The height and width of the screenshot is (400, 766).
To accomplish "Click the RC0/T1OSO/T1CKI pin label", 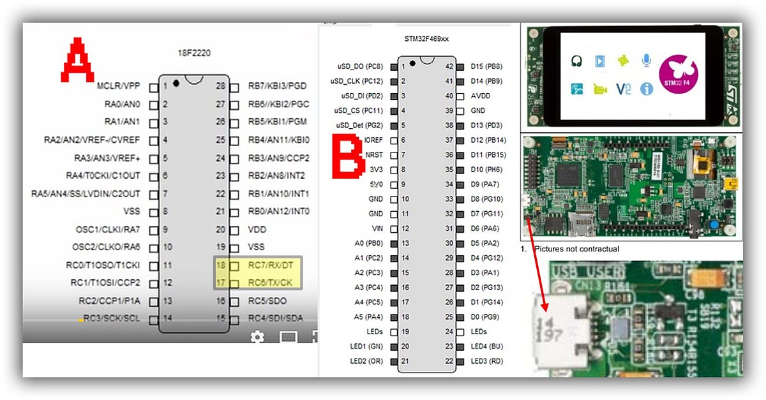I will click(x=103, y=265).
